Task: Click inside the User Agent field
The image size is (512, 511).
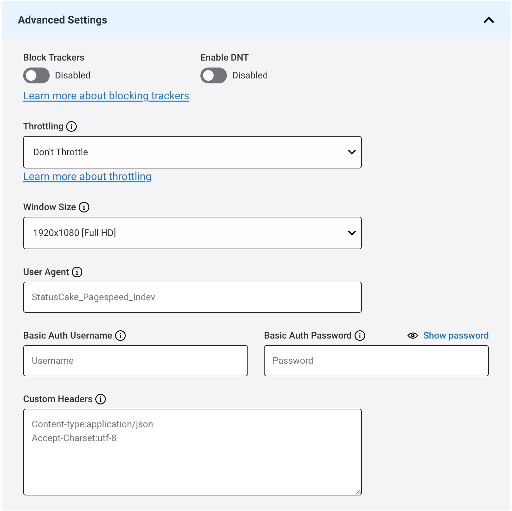Action: point(192,297)
